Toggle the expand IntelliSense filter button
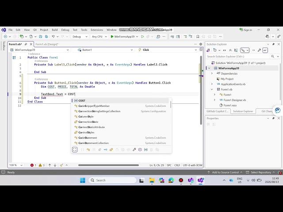 coord(75,149)
